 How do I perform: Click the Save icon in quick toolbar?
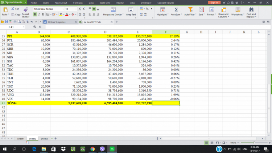click(x=7, y=22)
